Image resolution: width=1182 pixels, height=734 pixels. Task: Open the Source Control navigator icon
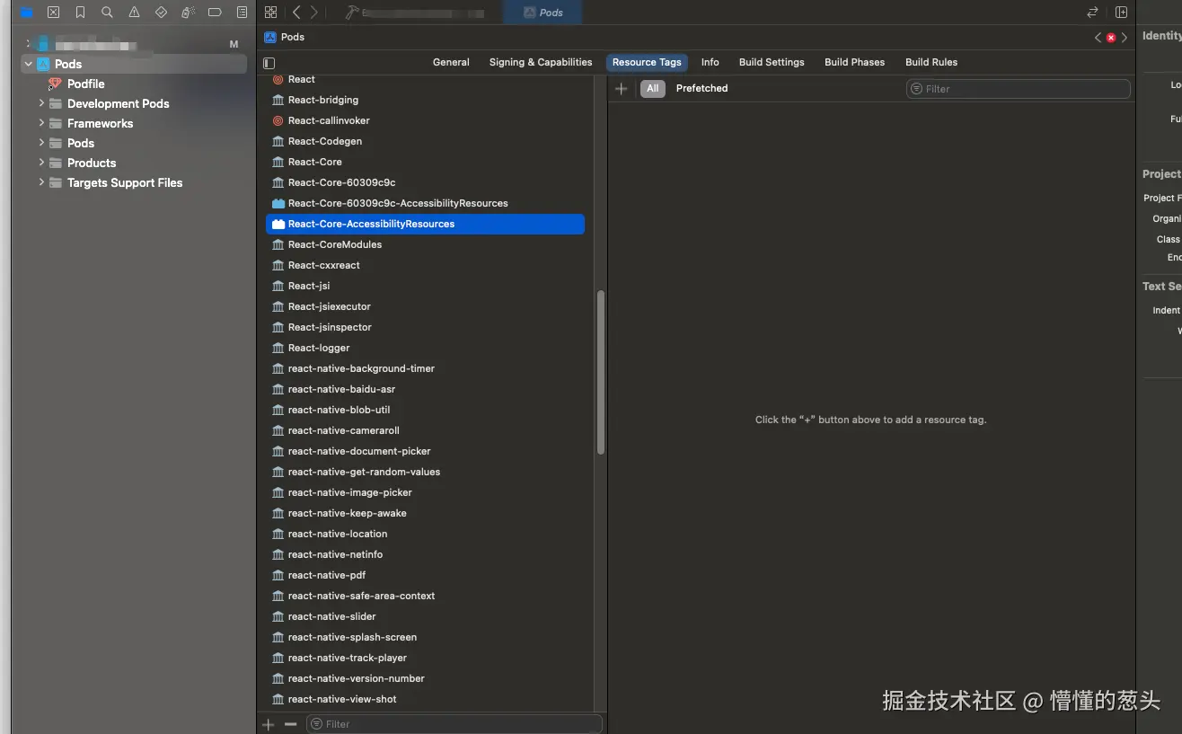point(54,13)
